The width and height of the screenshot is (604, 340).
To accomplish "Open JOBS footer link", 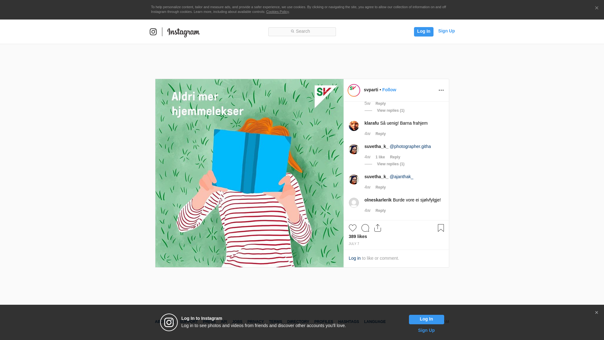I will (237, 322).
